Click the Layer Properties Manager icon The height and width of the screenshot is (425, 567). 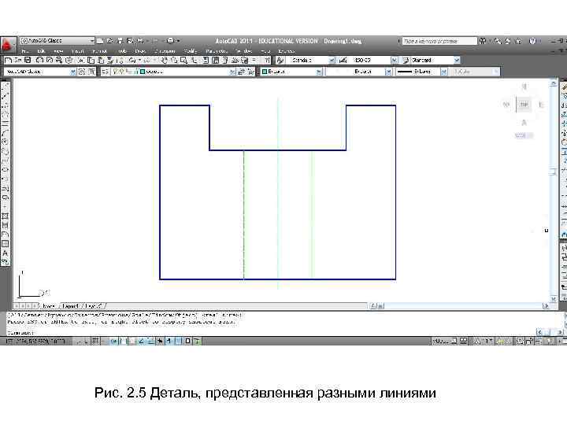[x=105, y=72]
